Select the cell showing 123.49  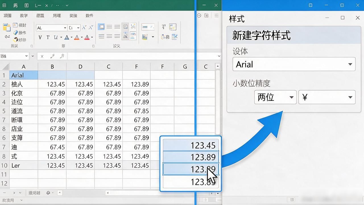tap(136, 156)
